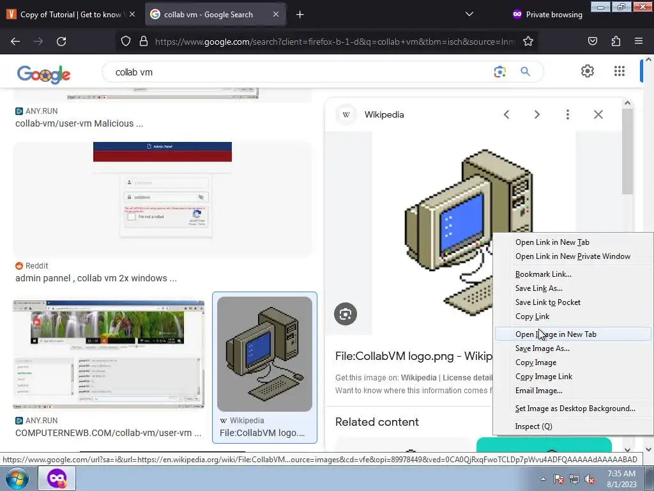654x491 pixels.
Task: Open a new tab with plus button
Action: (300, 15)
